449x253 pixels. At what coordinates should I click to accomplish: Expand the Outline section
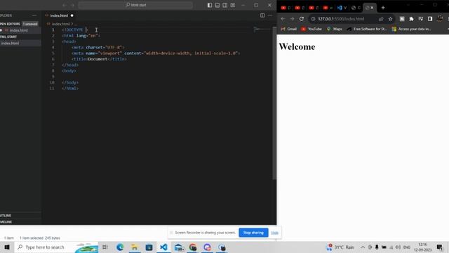[6, 216]
